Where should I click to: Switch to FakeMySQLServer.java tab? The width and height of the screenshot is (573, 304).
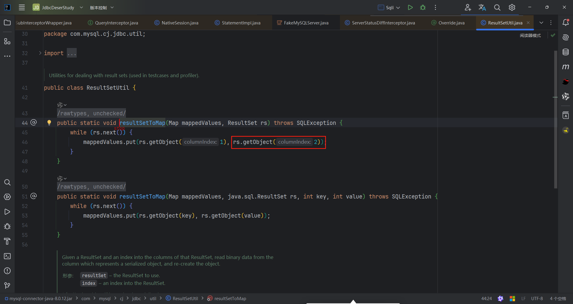click(303, 23)
